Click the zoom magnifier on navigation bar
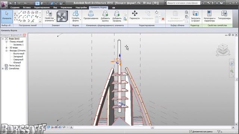Screen dimensions: 239x134 (x=232, y=71)
